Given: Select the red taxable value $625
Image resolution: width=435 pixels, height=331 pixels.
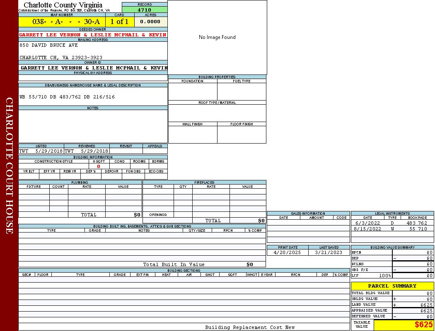Looking at the screenshot, I should 423,325.
